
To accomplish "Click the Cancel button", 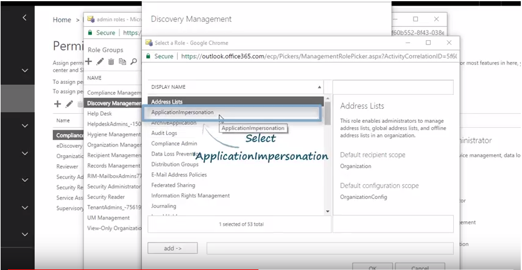I will pyautogui.click(x=420, y=267).
